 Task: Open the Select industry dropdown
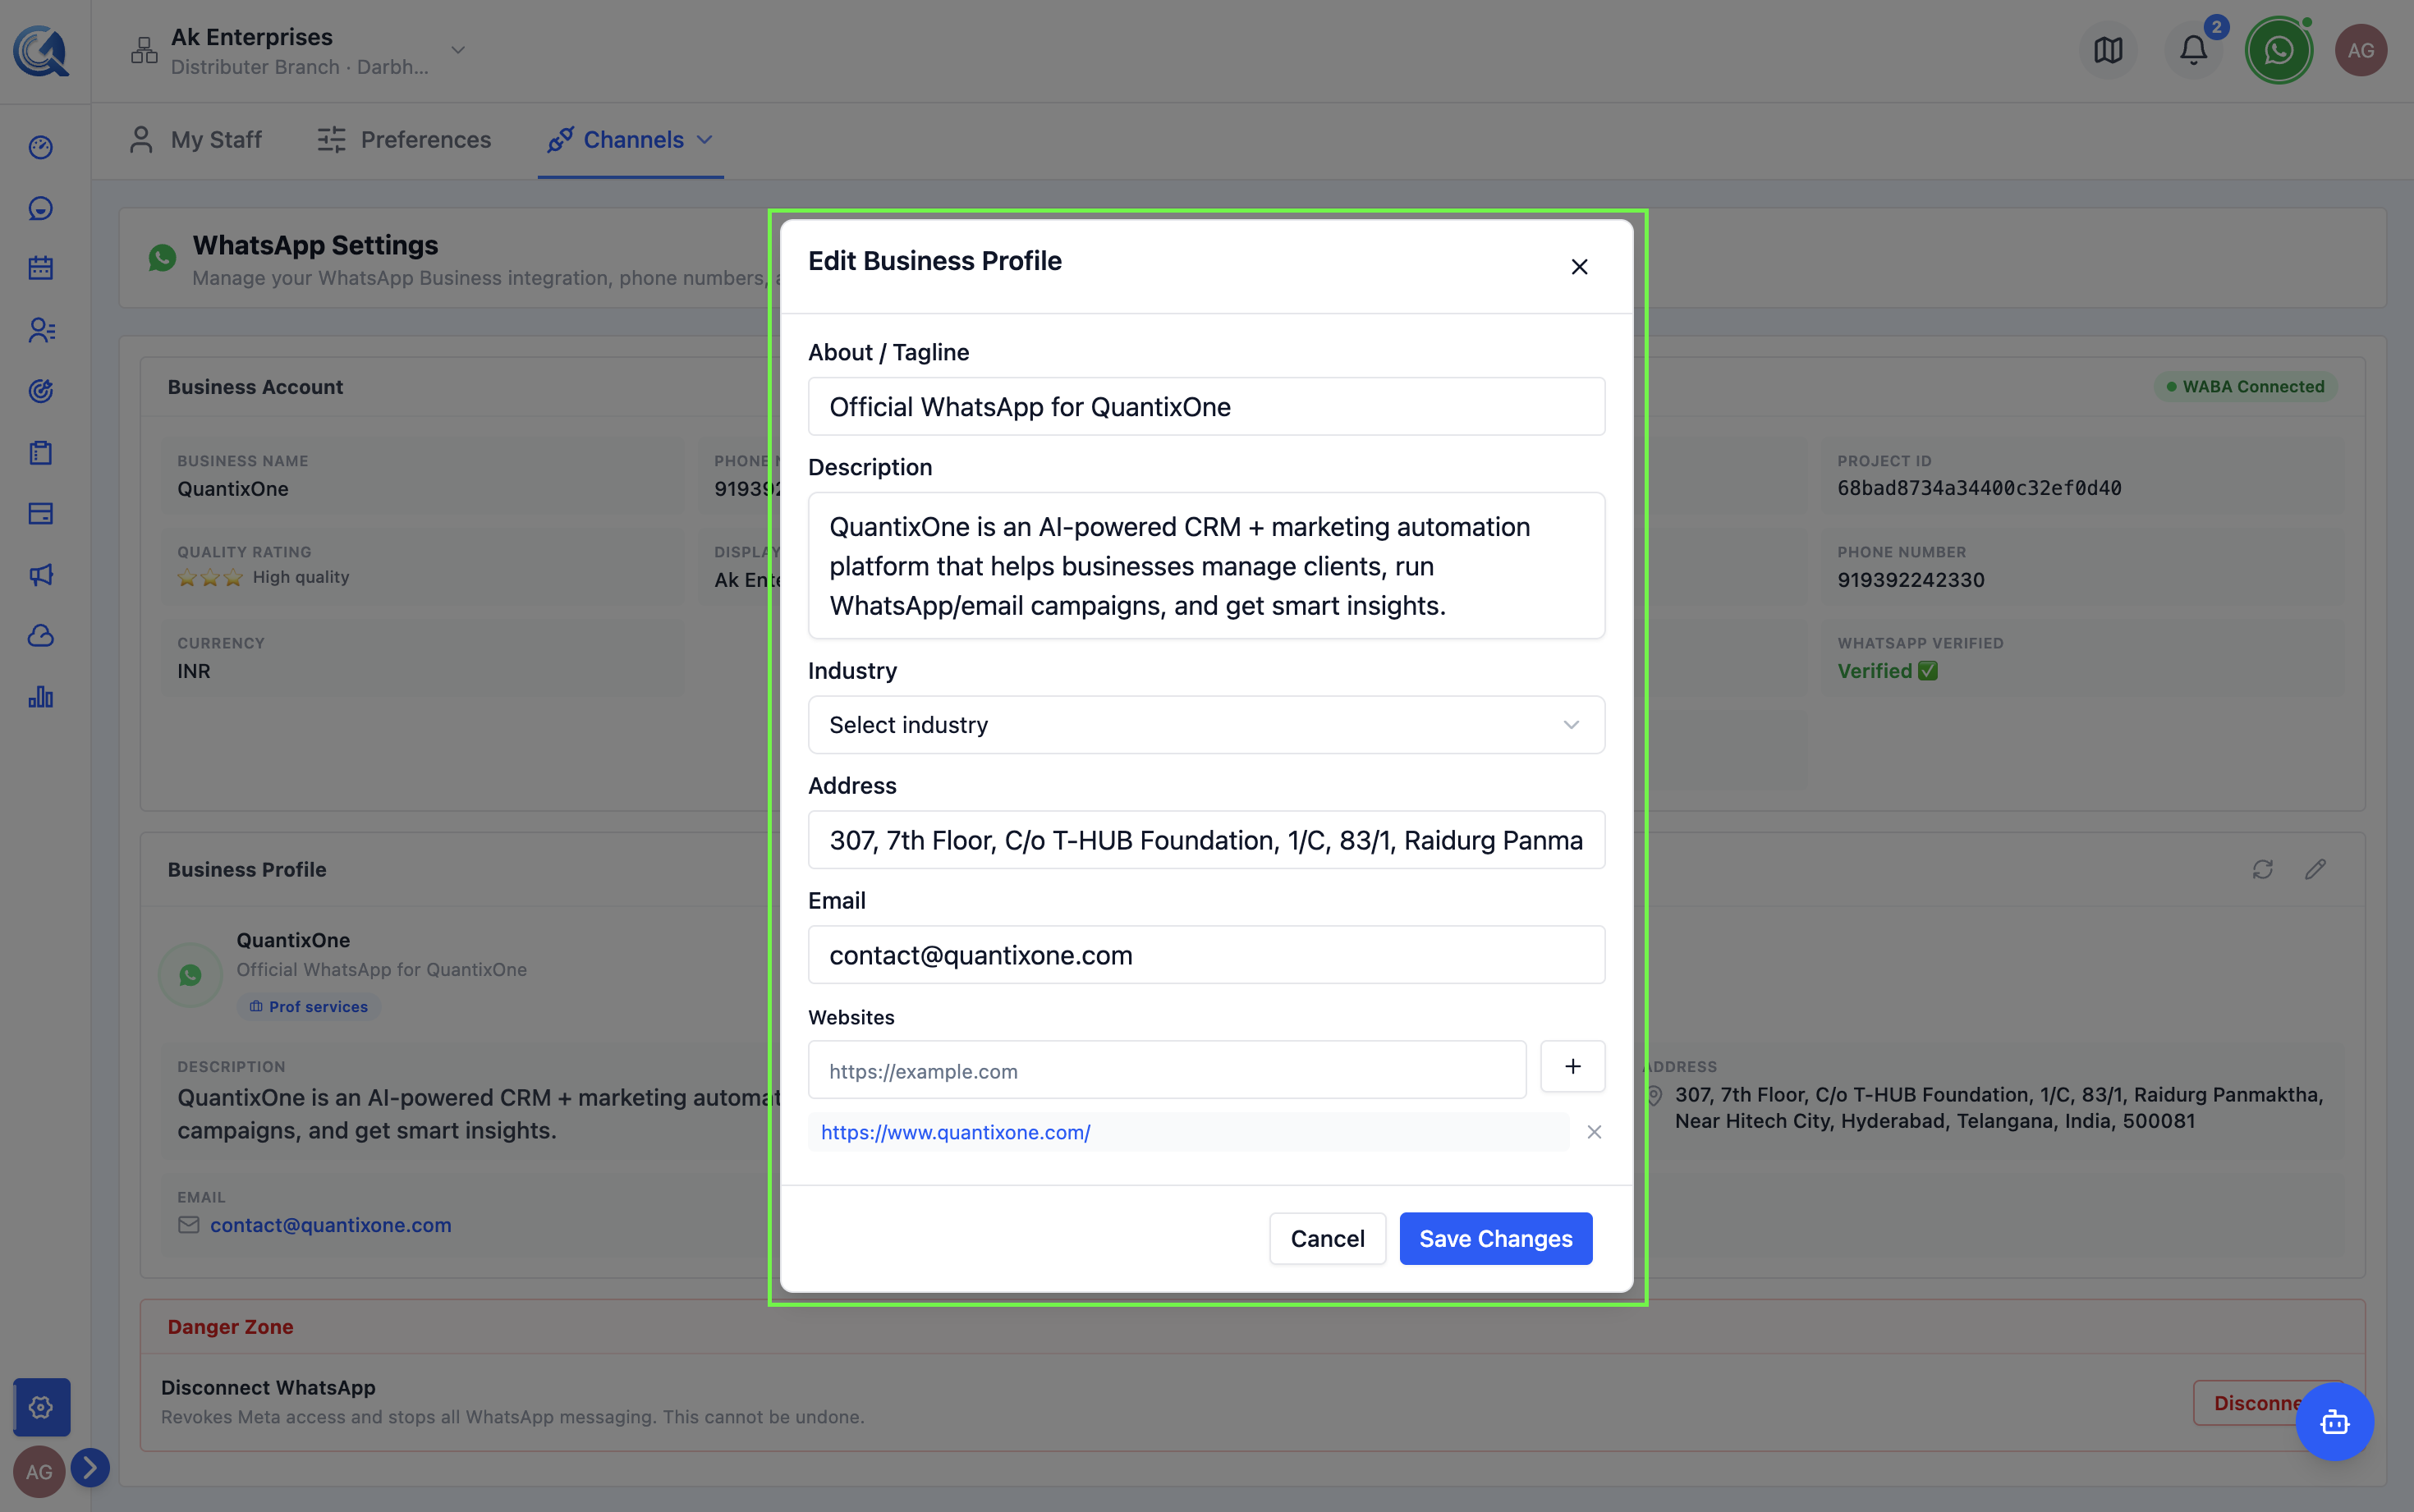[x=1206, y=725]
